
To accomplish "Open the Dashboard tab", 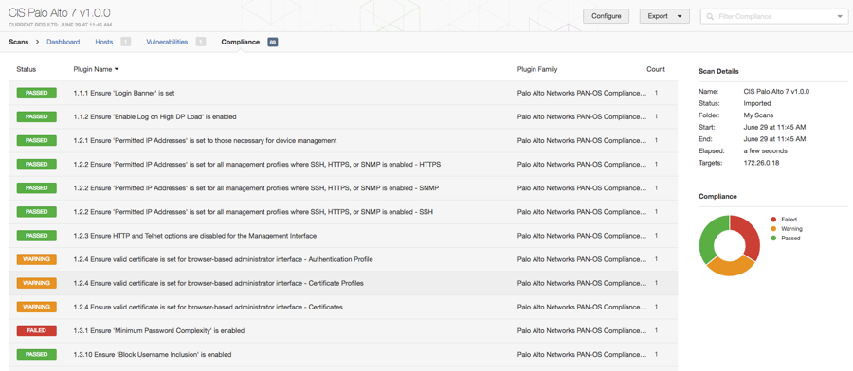I will (64, 42).
